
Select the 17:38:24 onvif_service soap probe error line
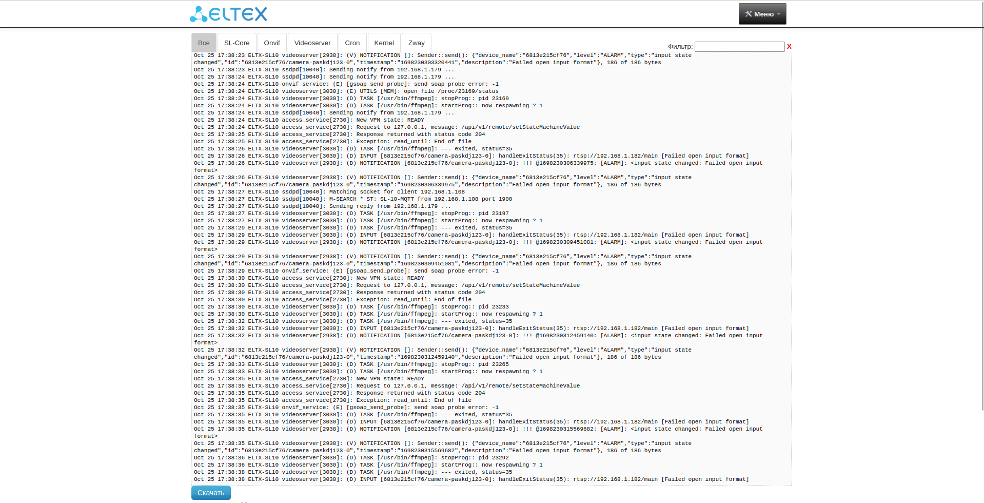[346, 84]
